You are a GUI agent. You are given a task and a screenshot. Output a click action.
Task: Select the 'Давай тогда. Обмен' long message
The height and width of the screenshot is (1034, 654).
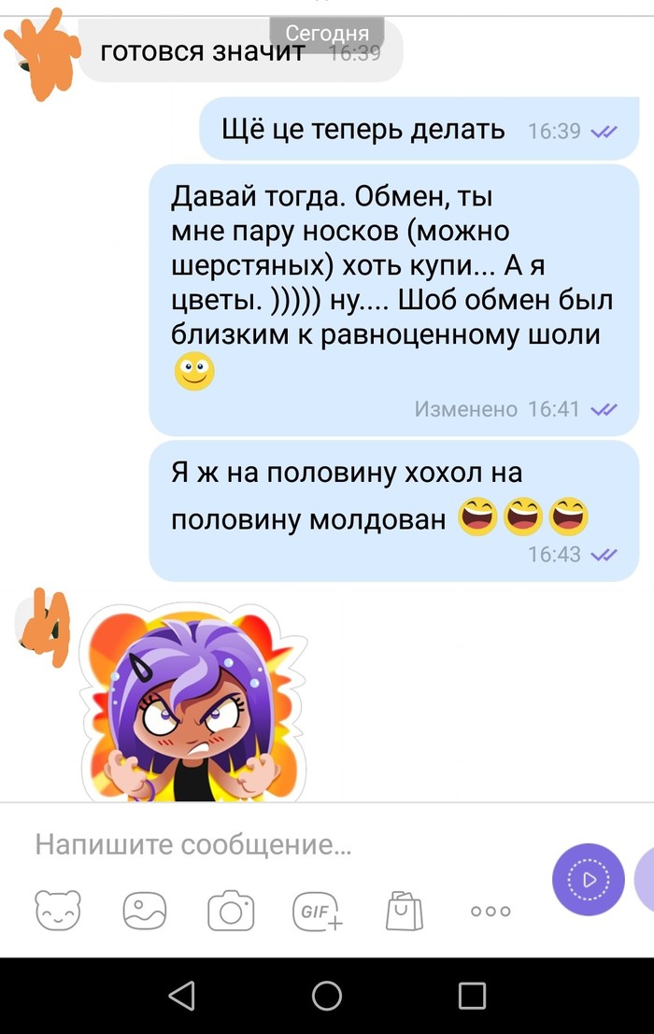[x=394, y=300]
